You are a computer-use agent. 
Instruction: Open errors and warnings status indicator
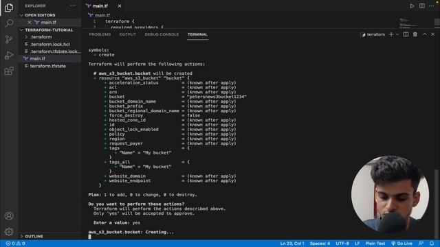tap(15, 244)
